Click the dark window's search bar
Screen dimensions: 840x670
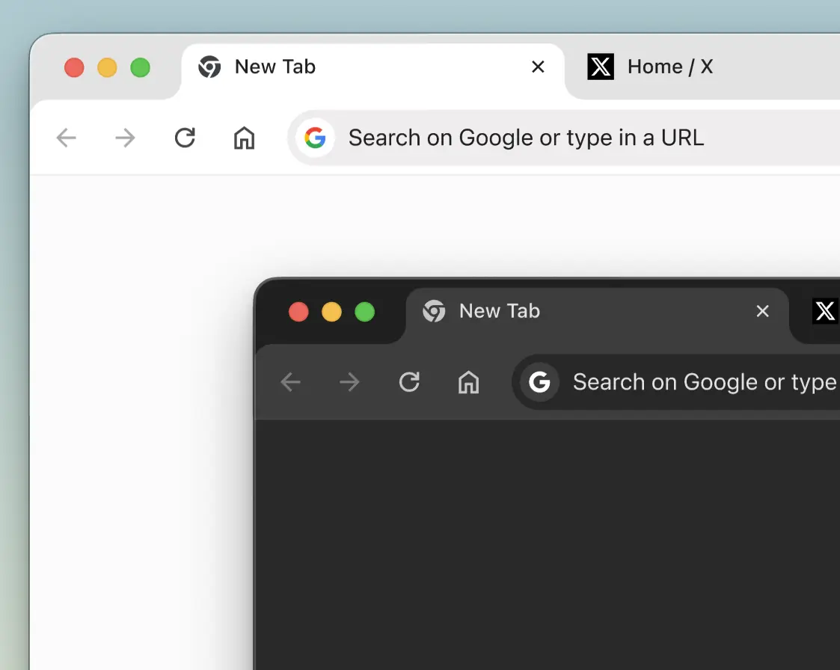[x=703, y=382]
